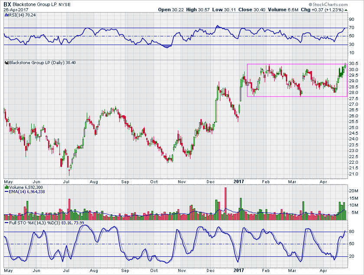Click the Full STO blue line legend marker

(x=6, y=223)
